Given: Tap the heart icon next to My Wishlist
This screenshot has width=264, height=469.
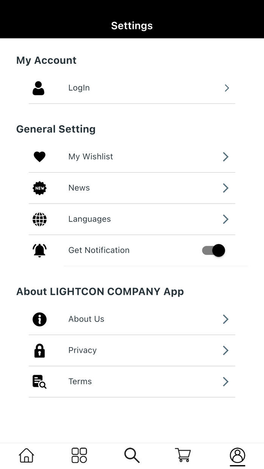Looking at the screenshot, I should coord(39,156).
